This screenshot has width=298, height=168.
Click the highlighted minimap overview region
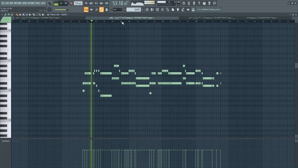(132, 18)
